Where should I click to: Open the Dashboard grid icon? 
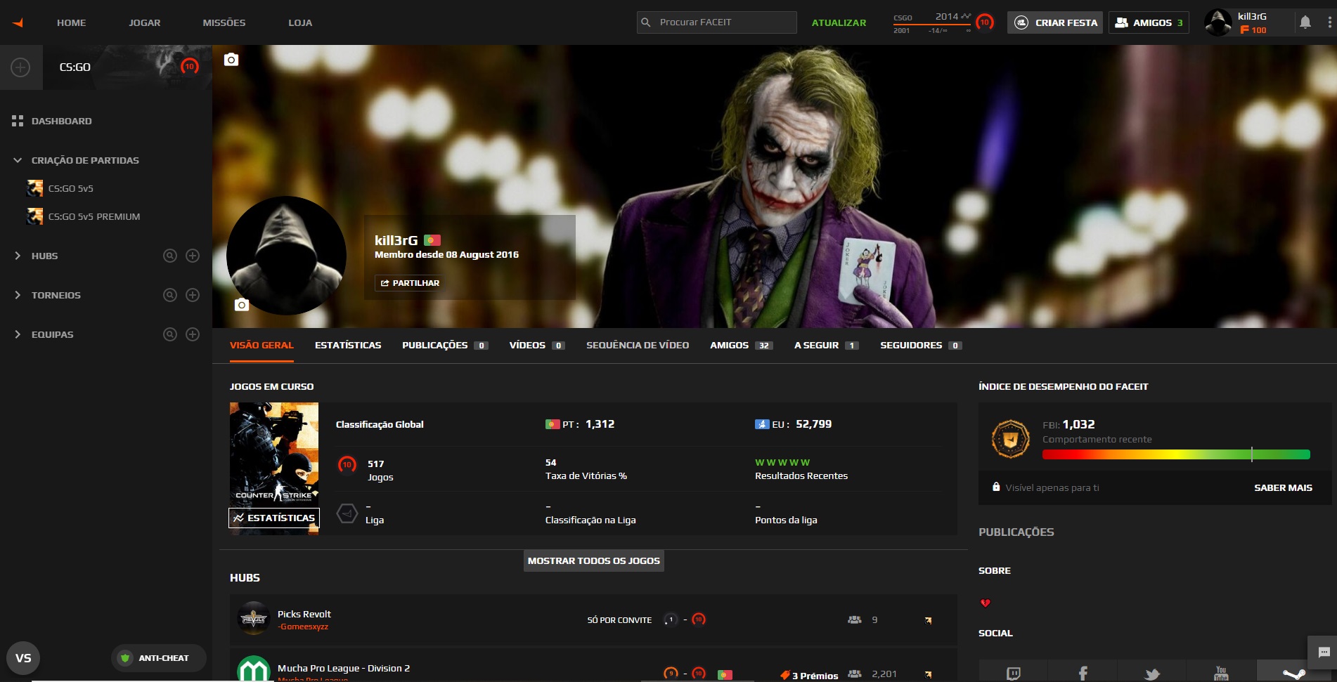[18, 121]
